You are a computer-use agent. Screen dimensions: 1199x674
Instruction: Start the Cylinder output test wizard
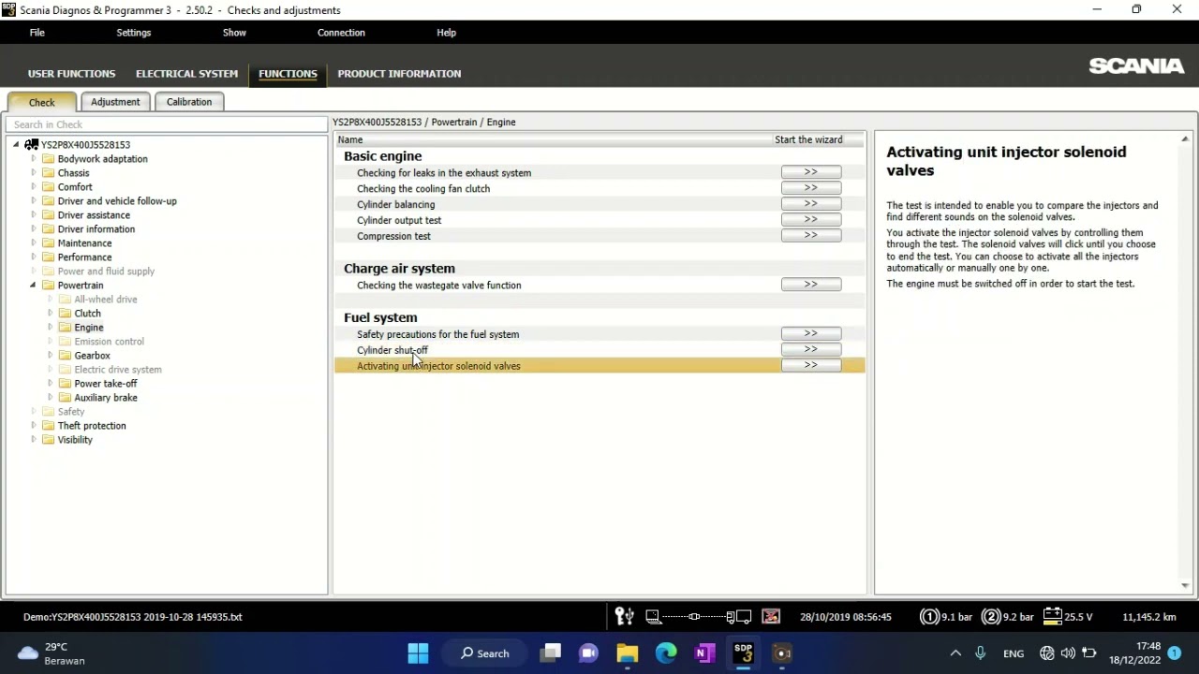(x=811, y=220)
